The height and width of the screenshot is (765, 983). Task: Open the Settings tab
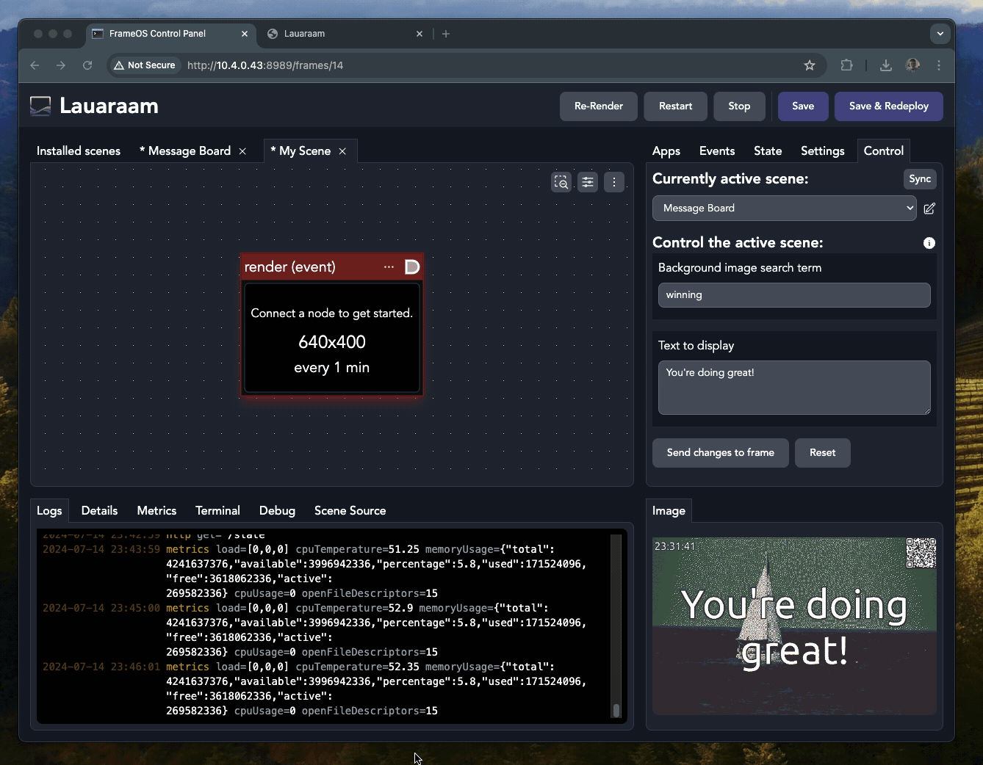coord(822,151)
